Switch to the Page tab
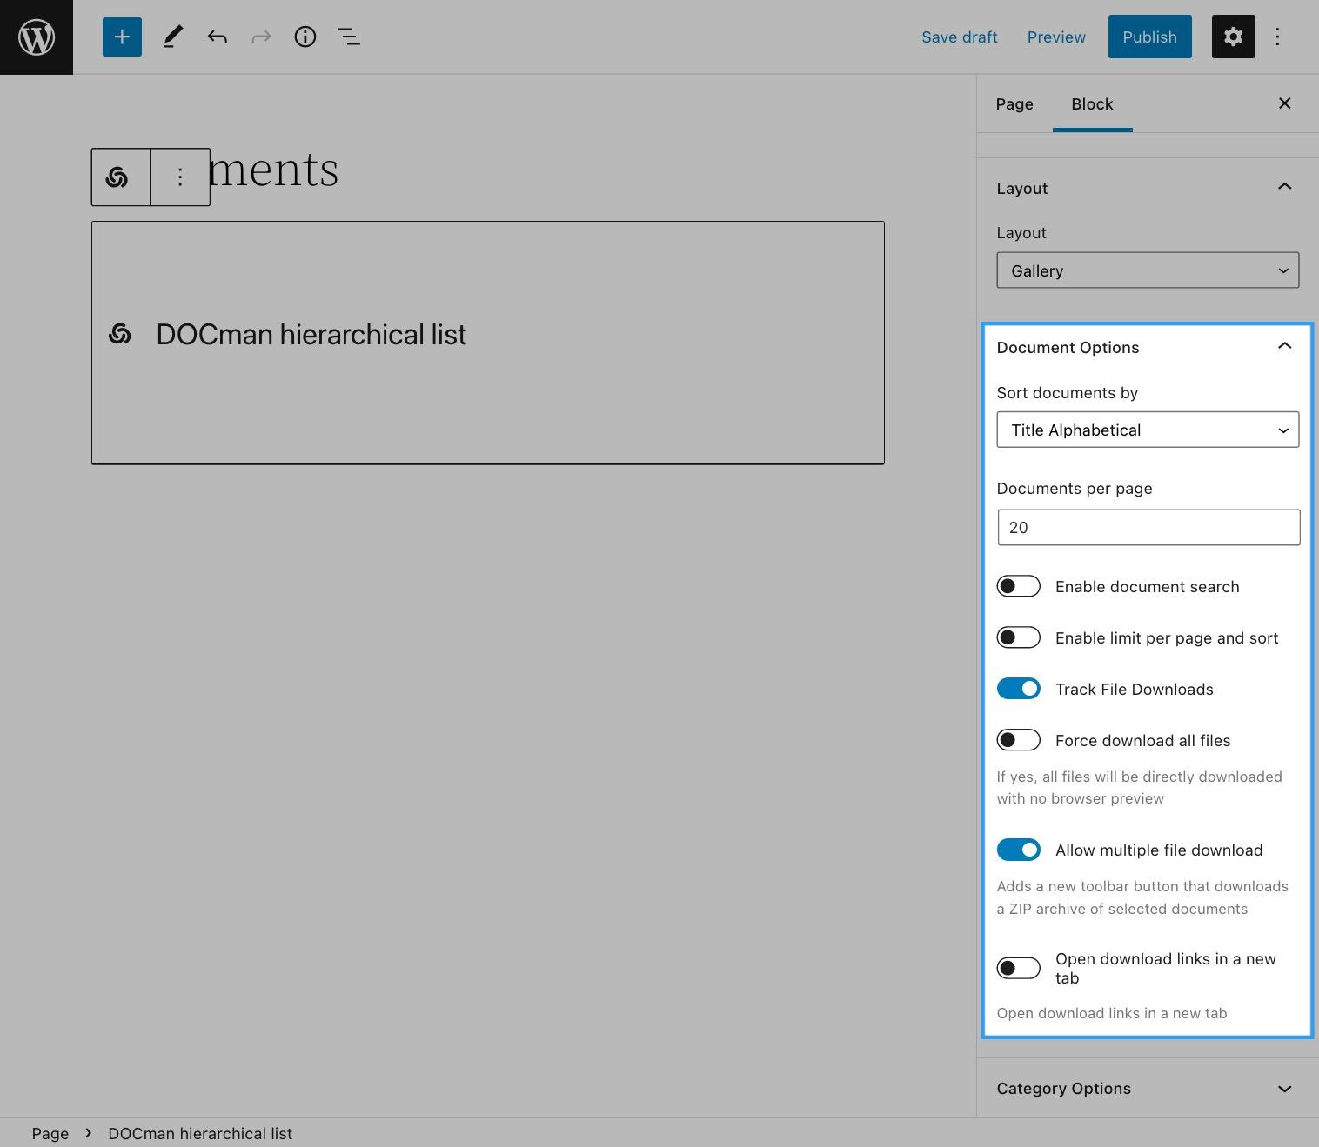This screenshot has width=1319, height=1147. pyautogui.click(x=1014, y=104)
